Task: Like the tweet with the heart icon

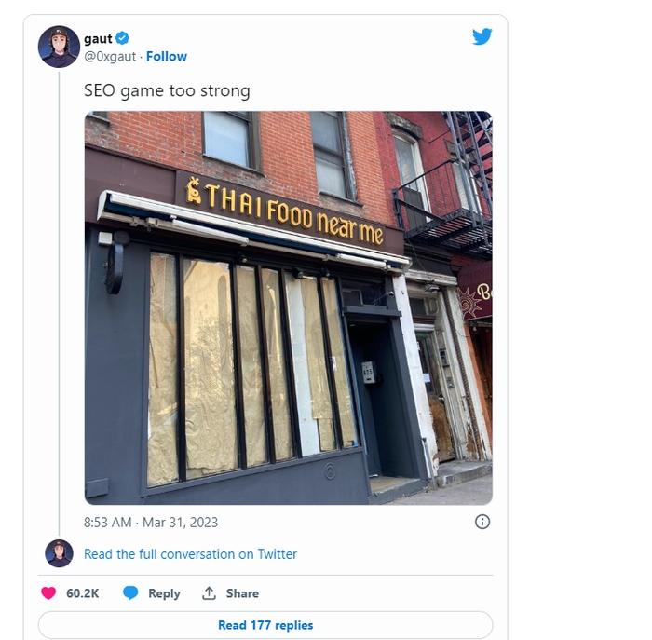Action: pyautogui.click(x=48, y=593)
